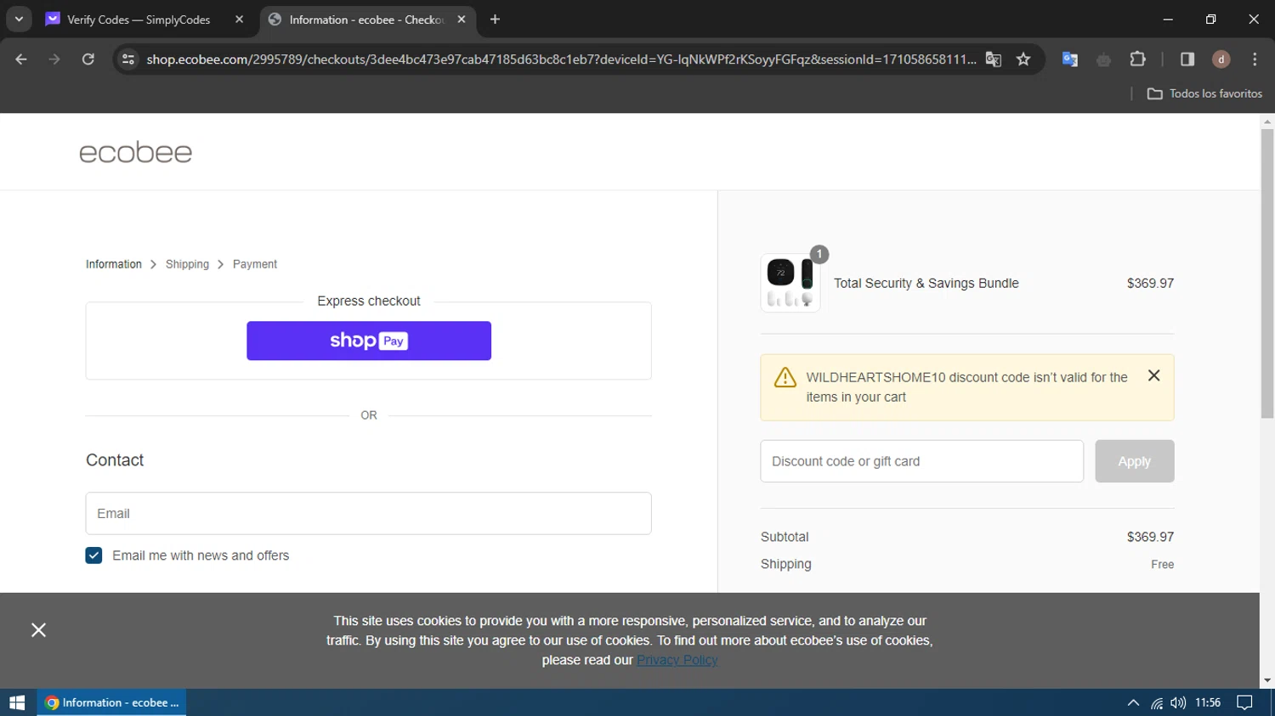
Task: Uncheck Email me with news and offers
Action: [93, 555]
